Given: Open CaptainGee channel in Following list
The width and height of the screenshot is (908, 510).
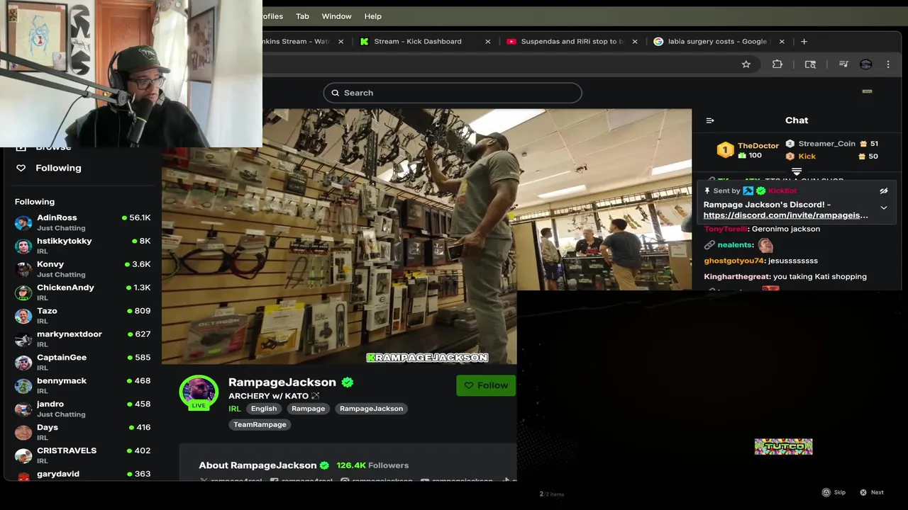Looking at the screenshot, I should click(82, 363).
